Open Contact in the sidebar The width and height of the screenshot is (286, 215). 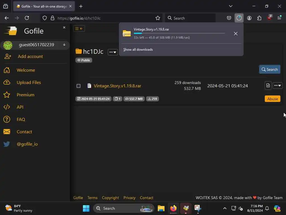coord(24,132)
